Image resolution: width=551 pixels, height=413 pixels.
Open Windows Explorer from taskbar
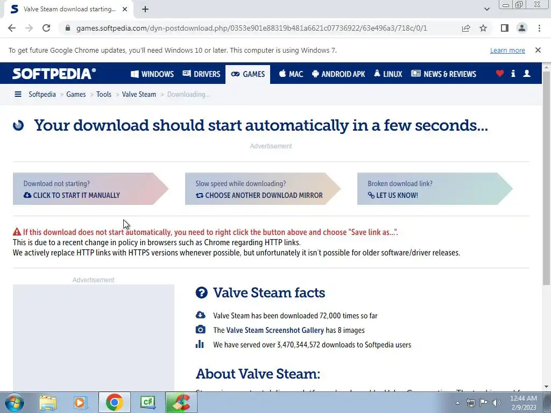pos(48,402)
